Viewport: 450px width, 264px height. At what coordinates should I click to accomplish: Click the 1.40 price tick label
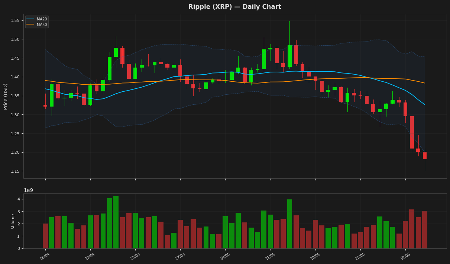coord(15,77)
